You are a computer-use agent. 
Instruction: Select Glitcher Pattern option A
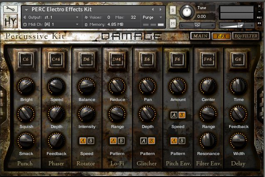tap(144, 141)
